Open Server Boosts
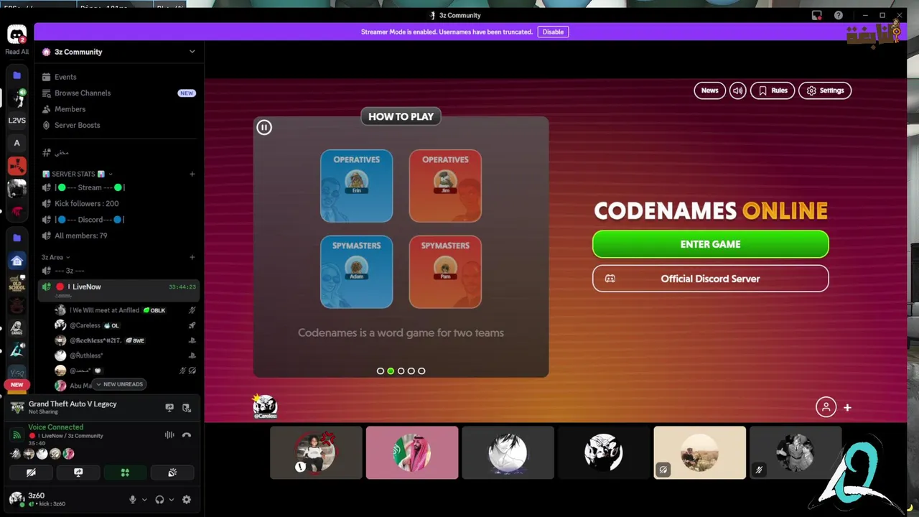919x517 pixels. tap(118, 125)
